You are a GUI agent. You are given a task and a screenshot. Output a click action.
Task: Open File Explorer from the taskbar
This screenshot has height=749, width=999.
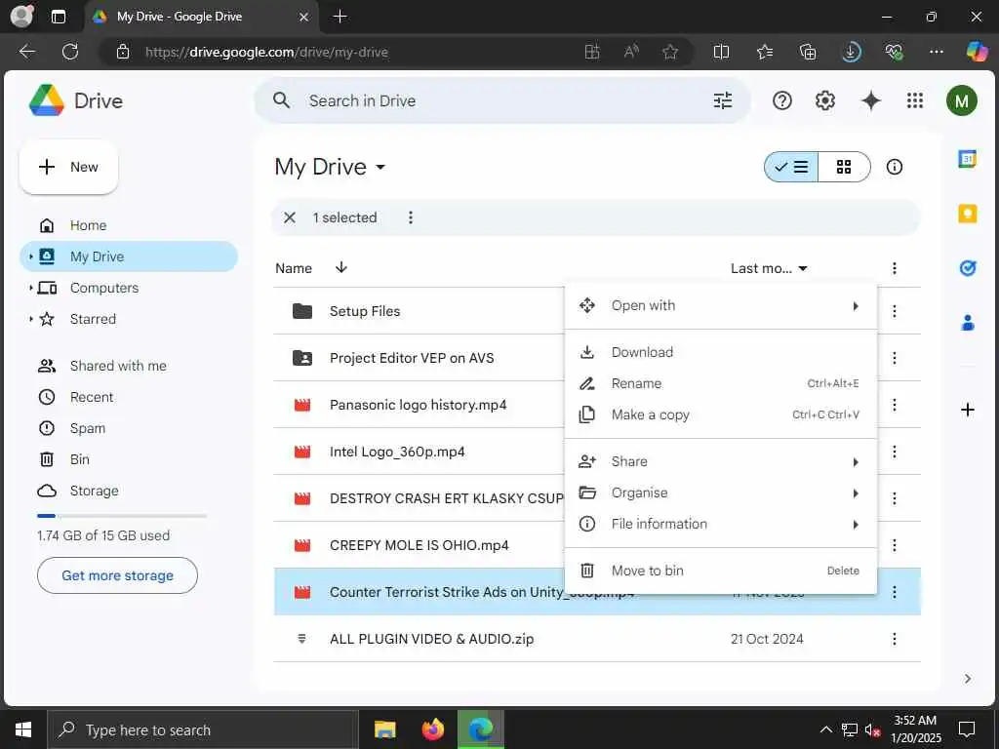[384, 729]
